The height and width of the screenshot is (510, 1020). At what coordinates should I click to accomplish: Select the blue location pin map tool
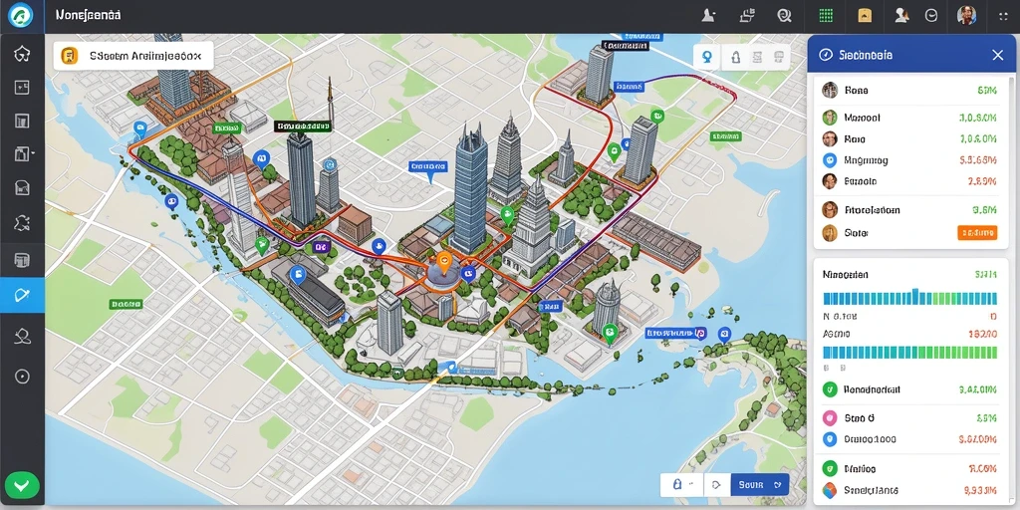pos(707,57)
